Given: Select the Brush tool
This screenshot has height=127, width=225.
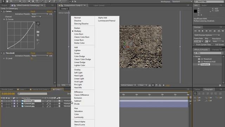Looking at the screenshot, I should pos(42,1).
